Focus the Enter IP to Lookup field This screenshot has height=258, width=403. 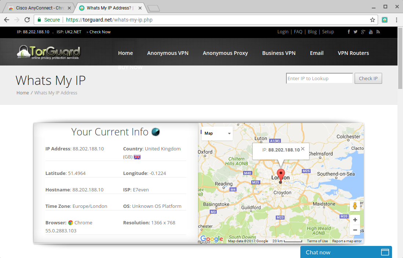(x=319, y=78)
